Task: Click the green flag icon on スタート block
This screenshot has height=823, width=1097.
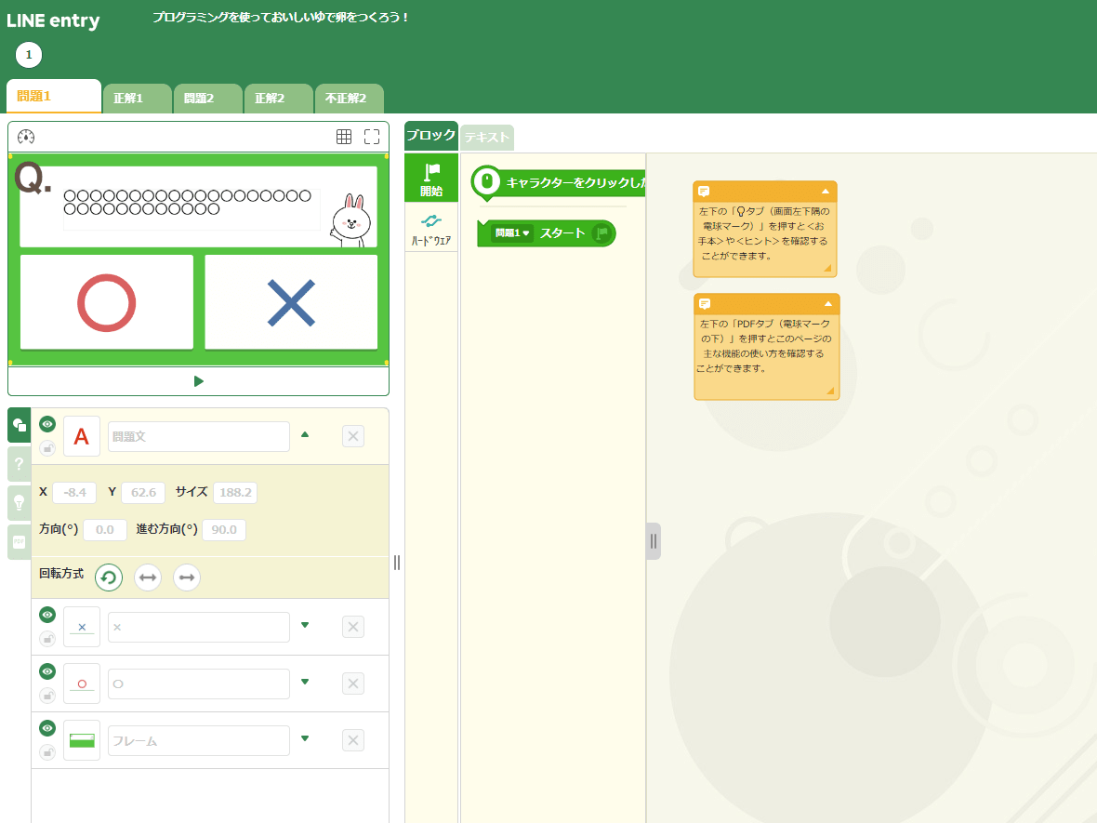Action: pos(601,233)
